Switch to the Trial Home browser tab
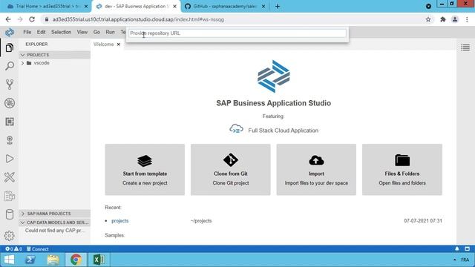The width and height of the screenshot is (475, 267). pyautogui.click(x=47, y=6)
